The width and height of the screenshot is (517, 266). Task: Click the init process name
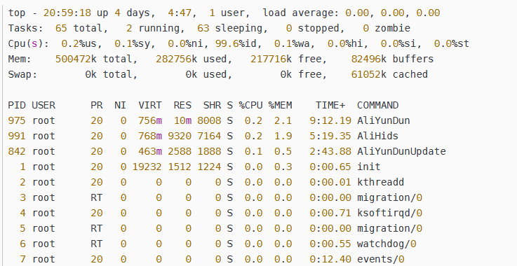pyautogui.click(x=368, y=167)
